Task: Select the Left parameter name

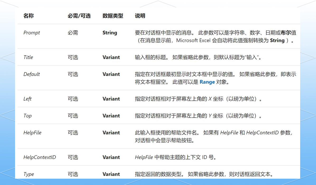Action: 27,99
